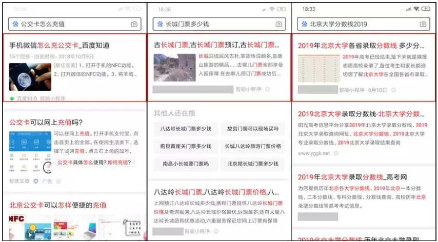Screen dimensions: 438x242
Task: Tap the 公交卡具体怎么使用? 如何充值? chip
Action: [x=95, y=163]
